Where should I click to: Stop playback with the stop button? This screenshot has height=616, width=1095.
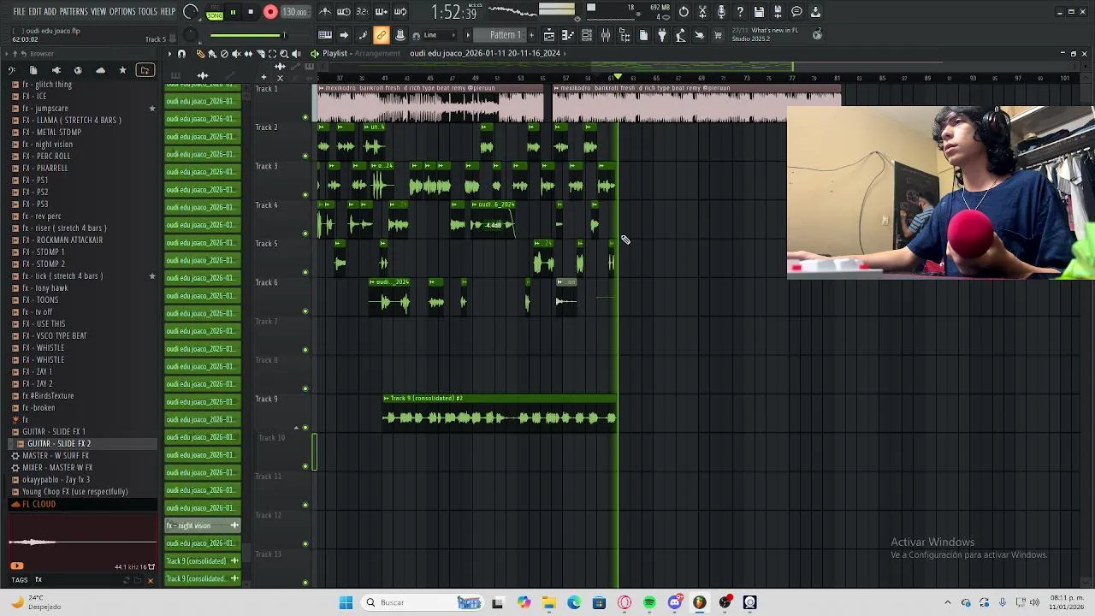[x=251, y=12]
